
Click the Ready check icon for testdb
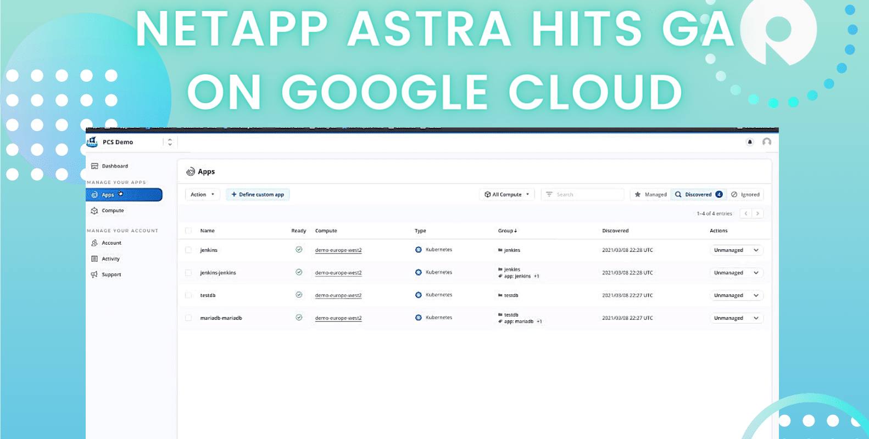pyautogui.click(x=299, y=295)
